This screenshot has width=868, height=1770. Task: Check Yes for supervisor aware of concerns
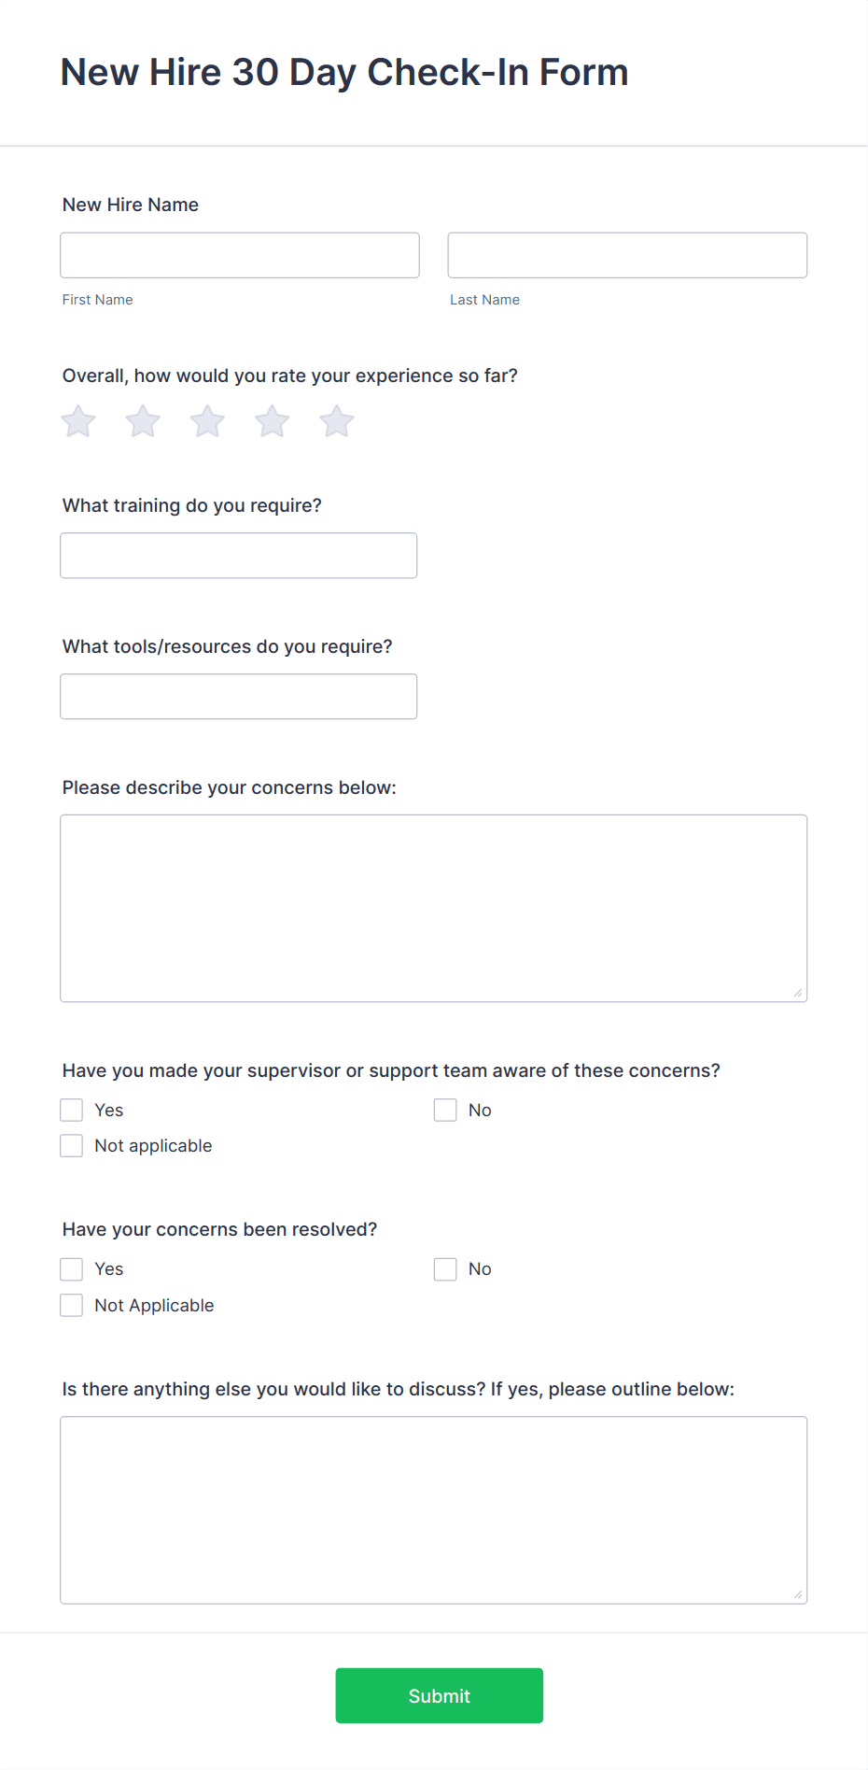(72, 1110)
